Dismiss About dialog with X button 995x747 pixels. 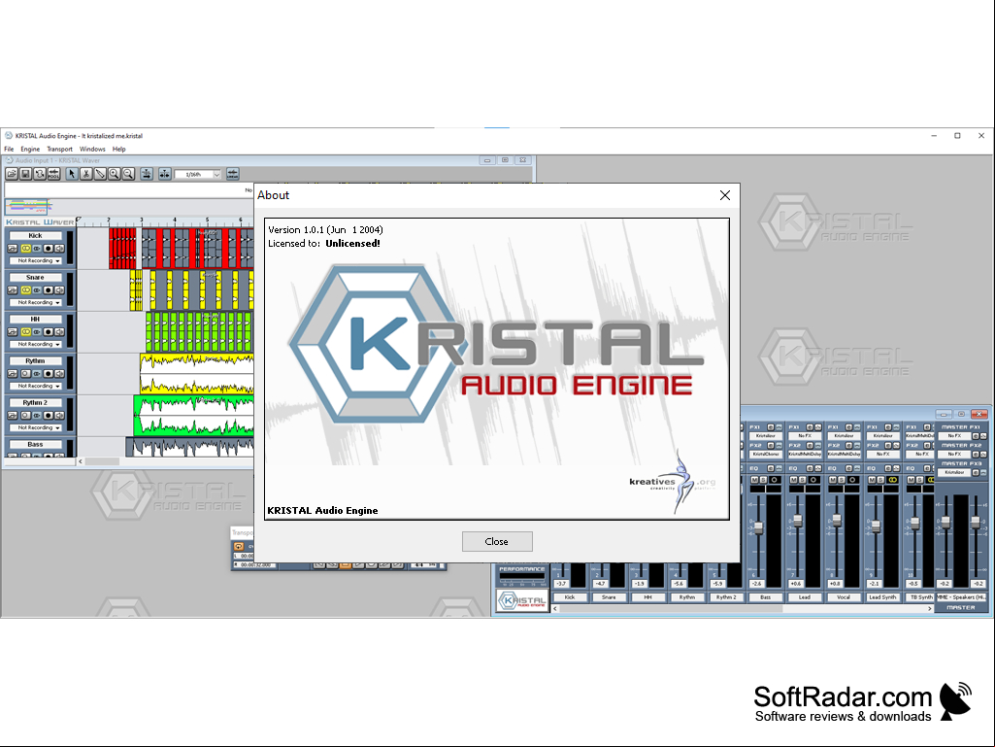coord(725,195)
